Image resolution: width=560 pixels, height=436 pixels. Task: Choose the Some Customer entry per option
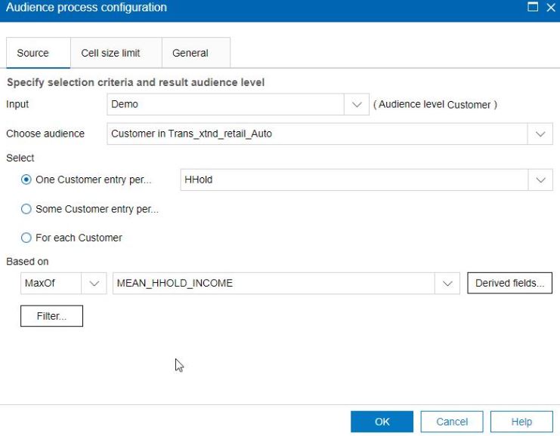(x=26, y=209)
